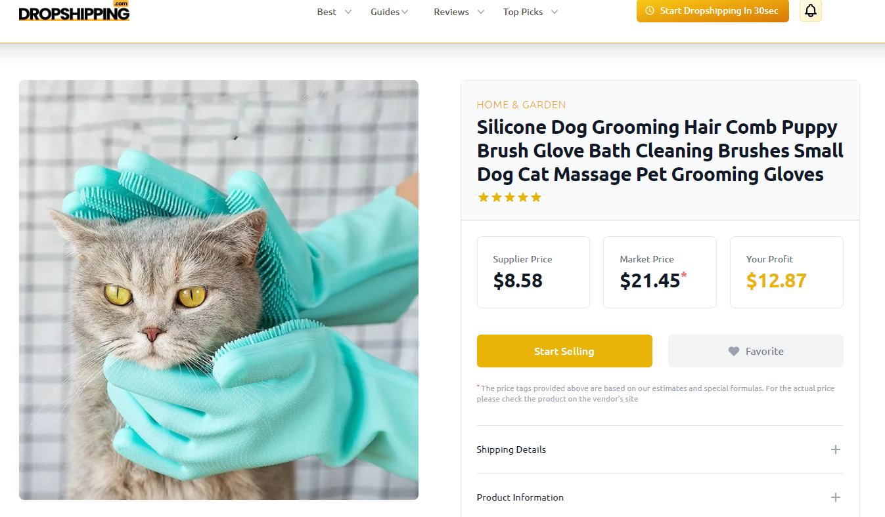Open the Reviews menu item
This screenshot has width=885, height=517.
tap(459, 12)
